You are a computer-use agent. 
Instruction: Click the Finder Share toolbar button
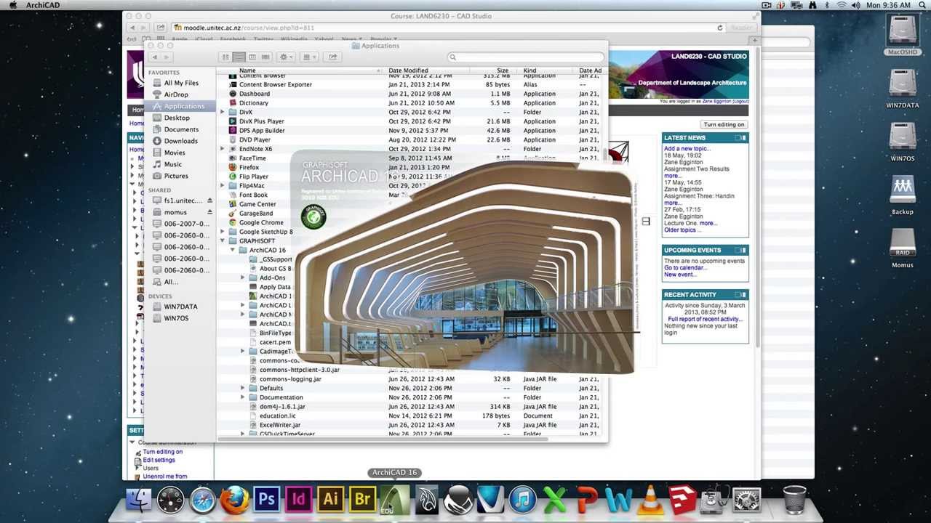tap(332, 57)
